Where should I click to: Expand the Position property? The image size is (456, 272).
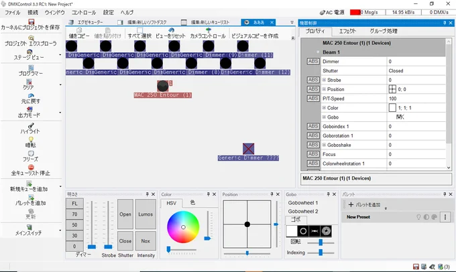pos(324,89)
